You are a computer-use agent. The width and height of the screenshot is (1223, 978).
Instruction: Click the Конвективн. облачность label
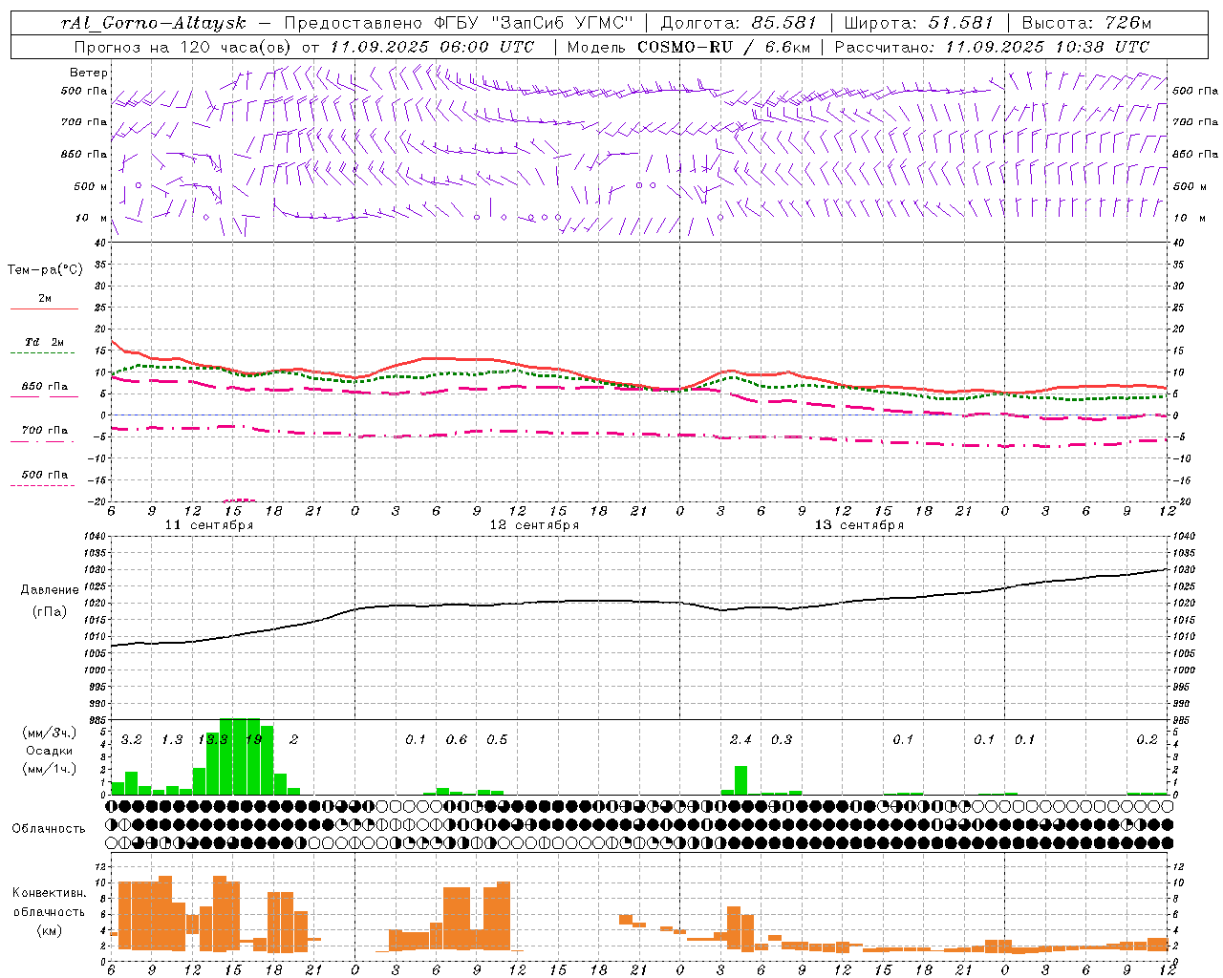tap(49, 903)
